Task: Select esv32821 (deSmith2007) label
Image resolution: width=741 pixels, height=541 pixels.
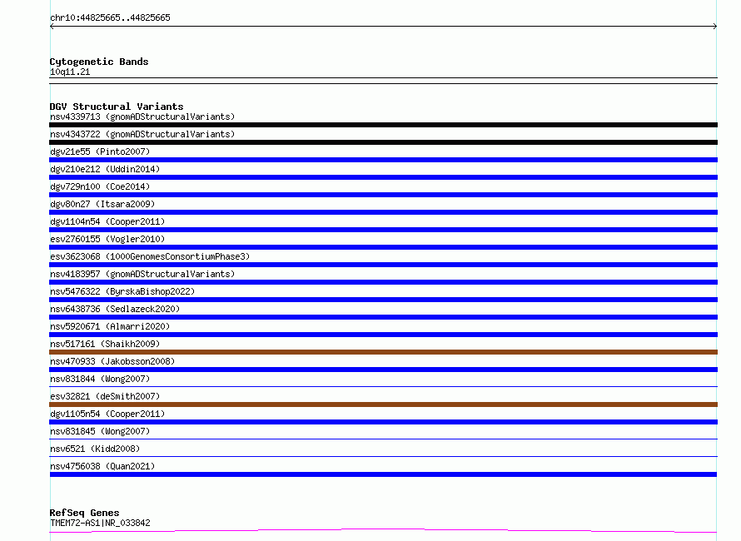Action: [105, 396]
